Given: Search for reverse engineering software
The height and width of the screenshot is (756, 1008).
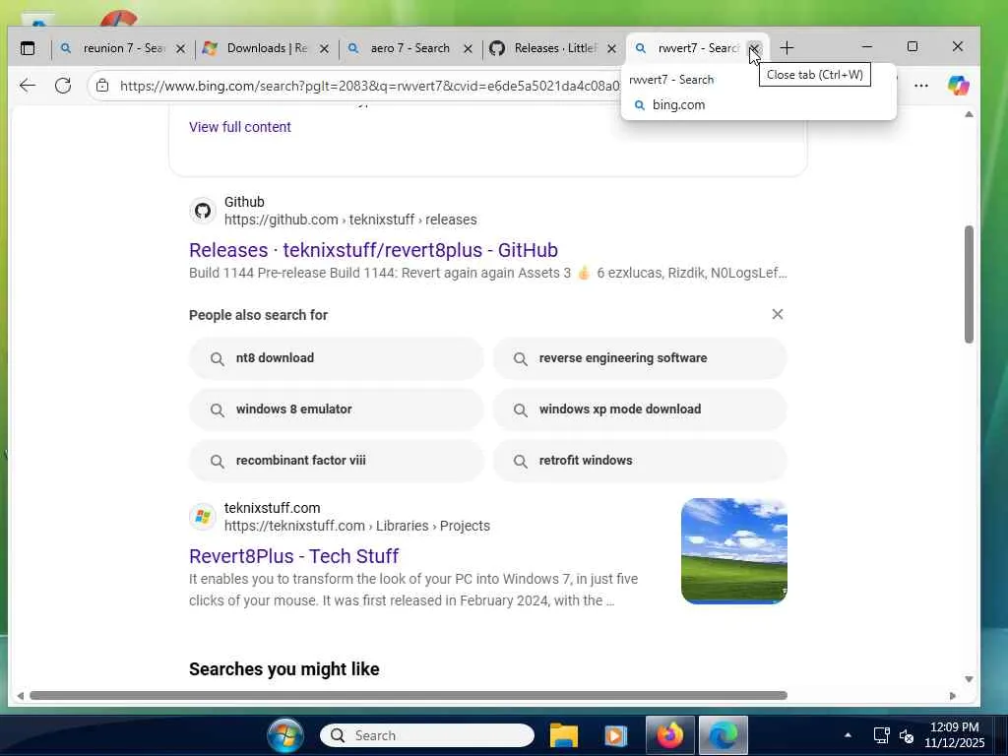Looking at the screenshot, I should tap(640, 358).
